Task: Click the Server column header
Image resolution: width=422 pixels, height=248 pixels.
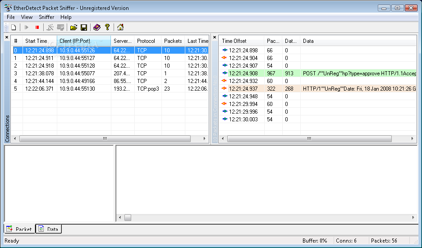Action: point(123,41)
